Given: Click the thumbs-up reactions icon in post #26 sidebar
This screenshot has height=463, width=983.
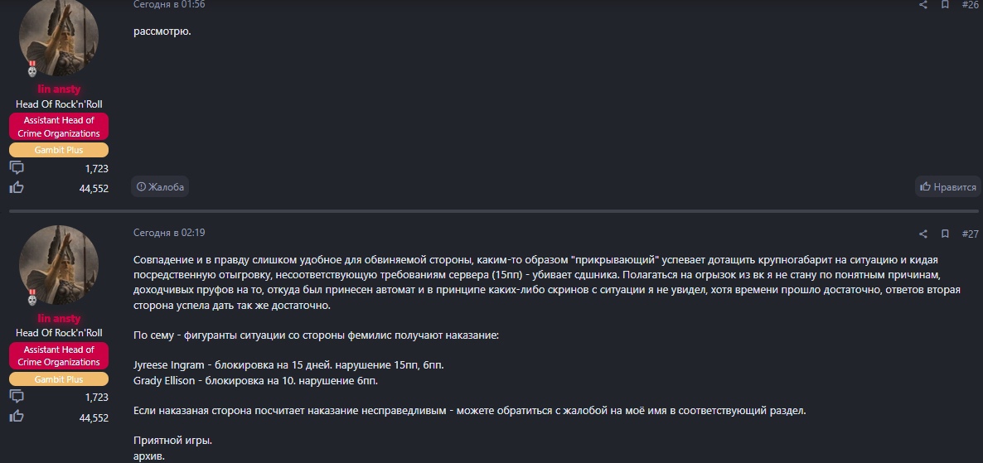Looking at the screenshot, I should [x=17, y=188].
